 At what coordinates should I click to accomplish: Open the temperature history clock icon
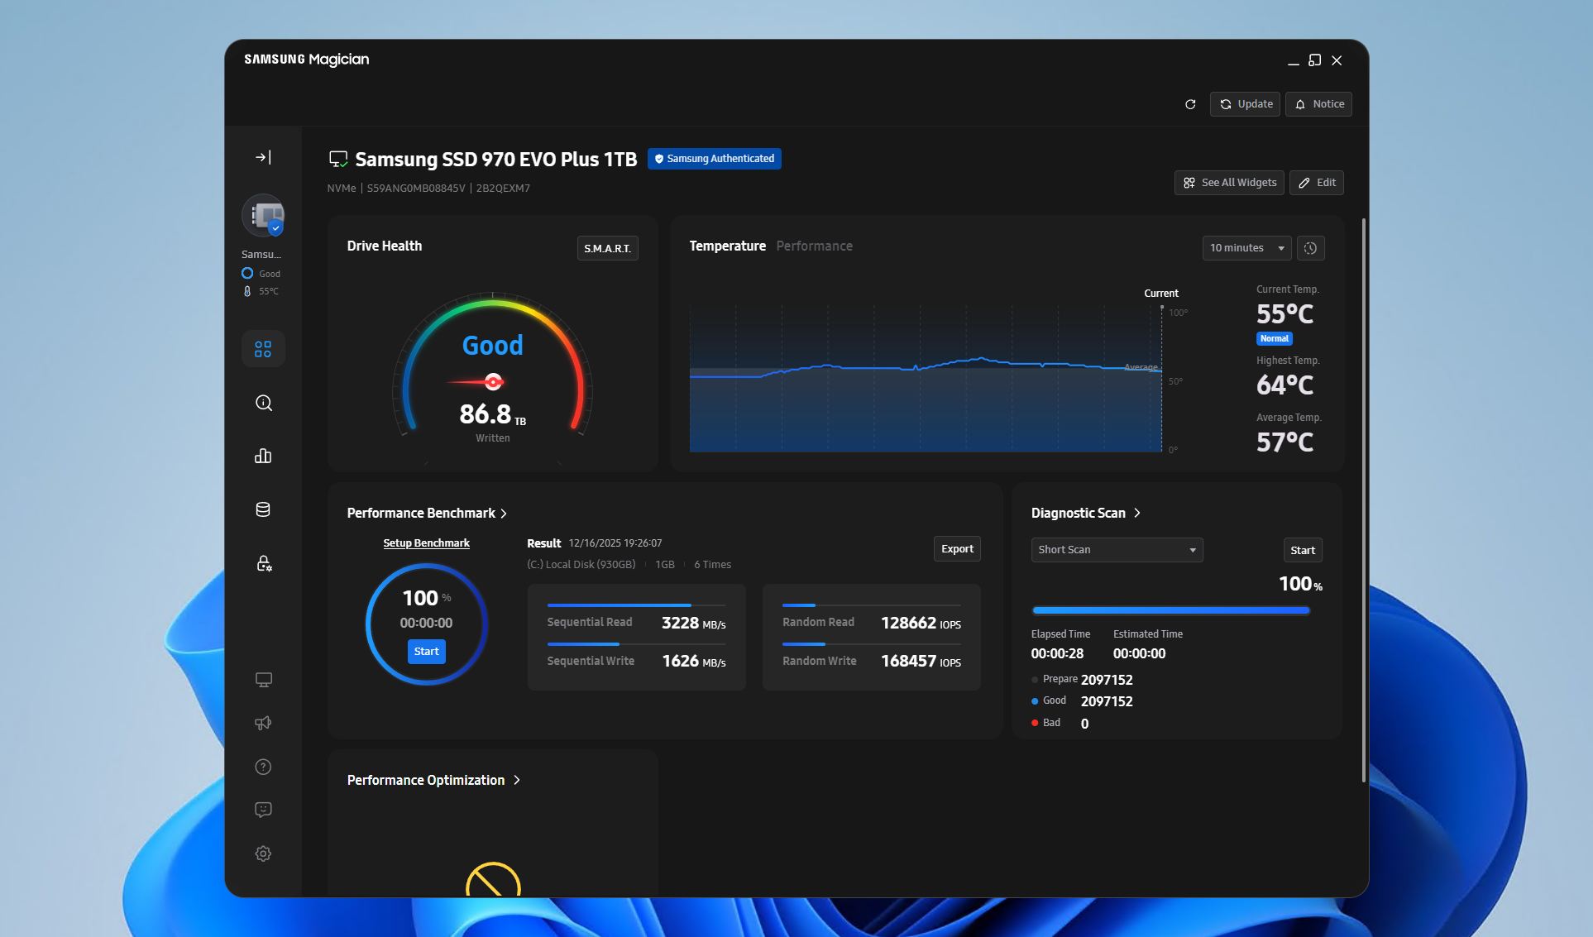[x=1311, y=248]
